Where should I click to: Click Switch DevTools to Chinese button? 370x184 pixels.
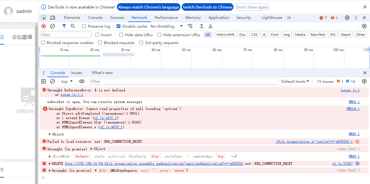pos(207,7)
